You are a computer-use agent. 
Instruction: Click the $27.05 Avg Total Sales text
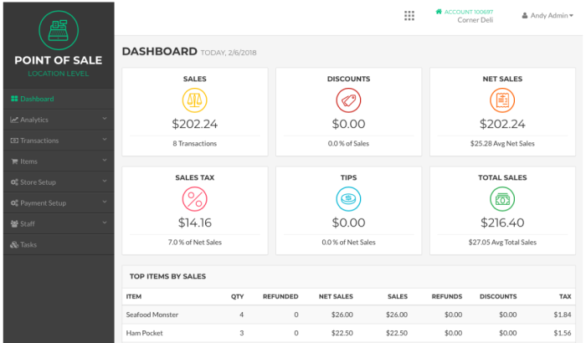(x=502, y=242)
